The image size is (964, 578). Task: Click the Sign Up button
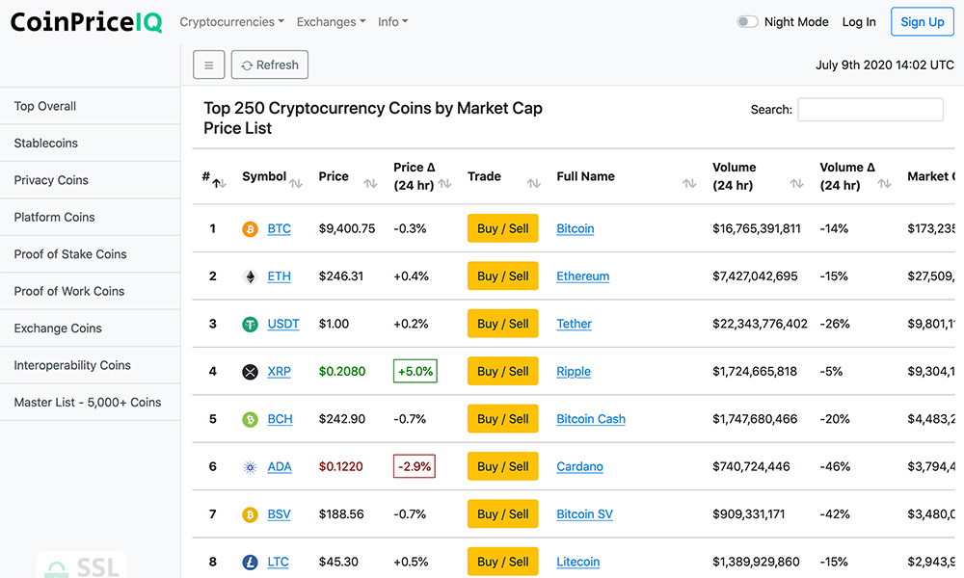(x=922, y=22)
